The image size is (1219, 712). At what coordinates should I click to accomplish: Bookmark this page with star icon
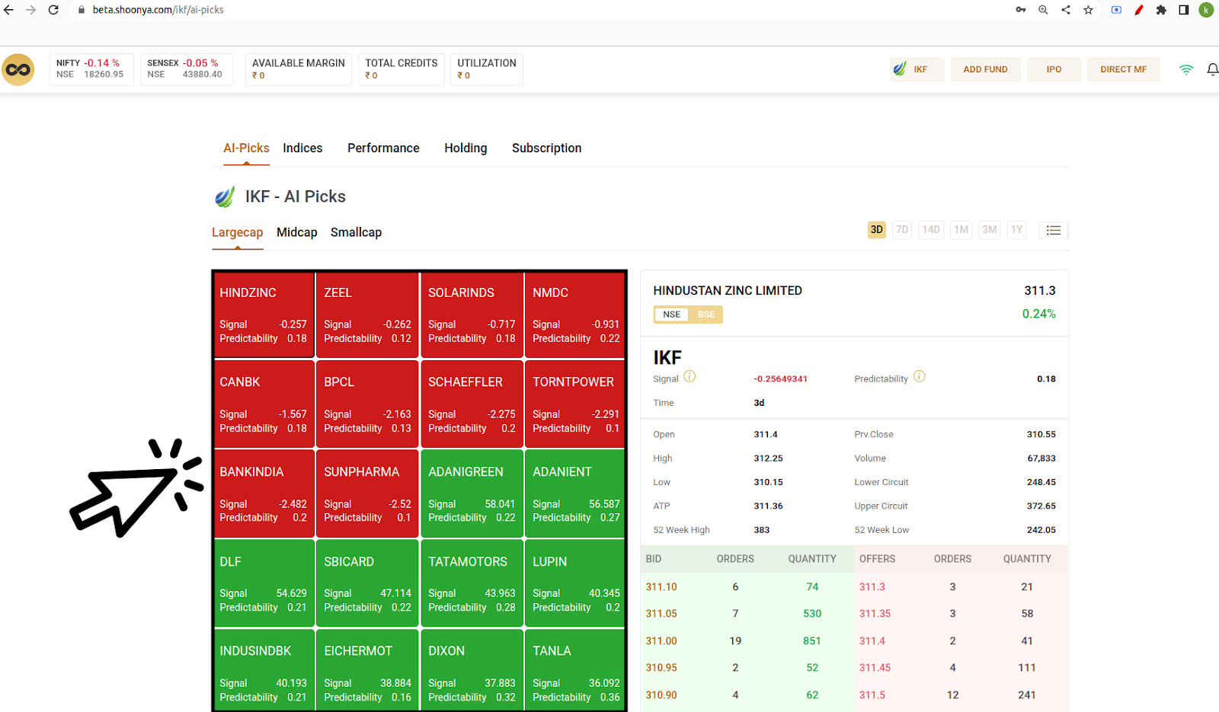[1089, 10]
